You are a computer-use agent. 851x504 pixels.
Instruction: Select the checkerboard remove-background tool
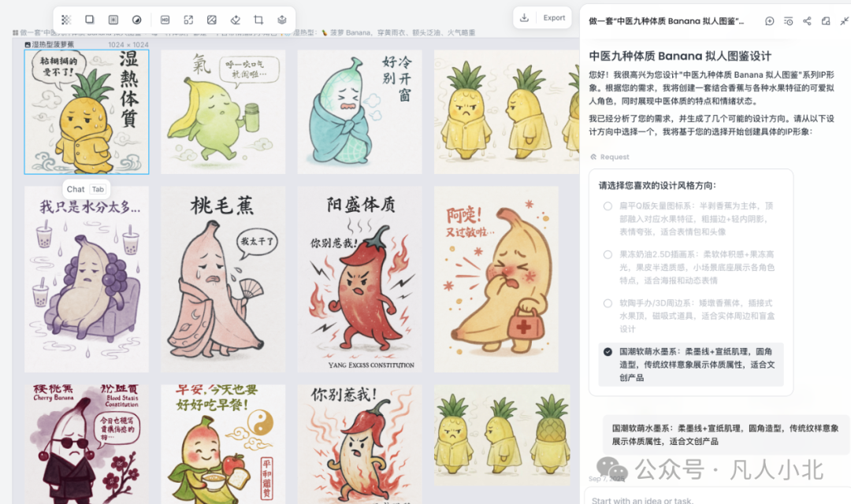pos(66,20)
